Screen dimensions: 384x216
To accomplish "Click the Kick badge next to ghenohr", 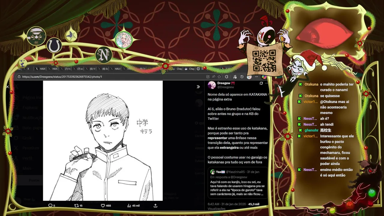I will click(x=300, y=130).
